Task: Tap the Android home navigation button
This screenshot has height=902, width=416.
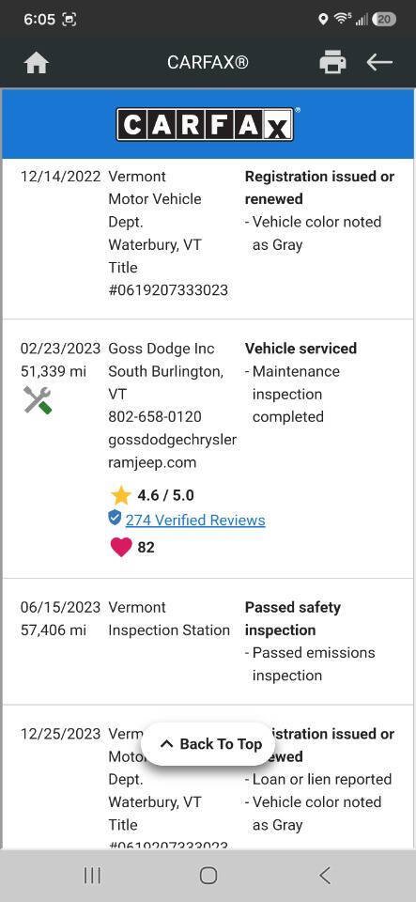Action: pos(208,876)
